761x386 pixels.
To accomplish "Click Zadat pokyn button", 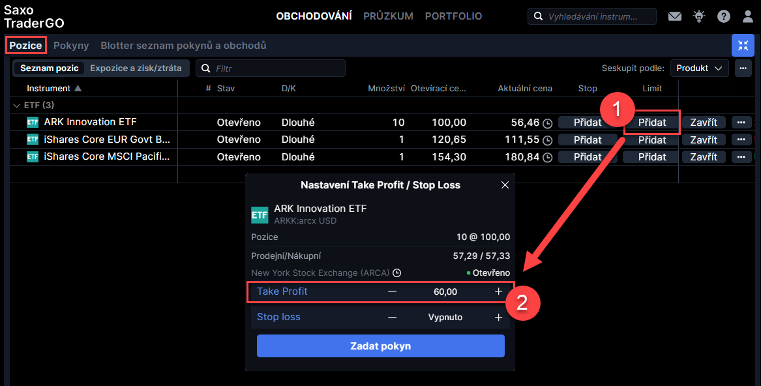I will click(381, 346).
